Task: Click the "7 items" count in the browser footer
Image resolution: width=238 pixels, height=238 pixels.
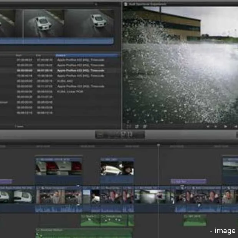Action: [x=19, y=126]
